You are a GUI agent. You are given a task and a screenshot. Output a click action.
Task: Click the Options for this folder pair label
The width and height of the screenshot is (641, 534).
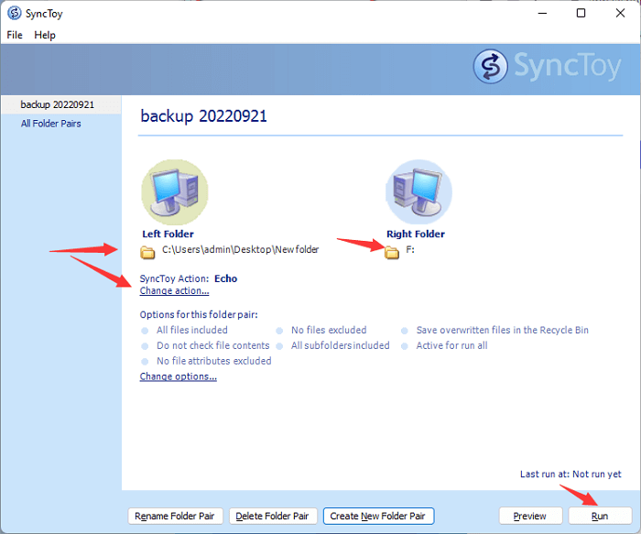tap(199, 314)
